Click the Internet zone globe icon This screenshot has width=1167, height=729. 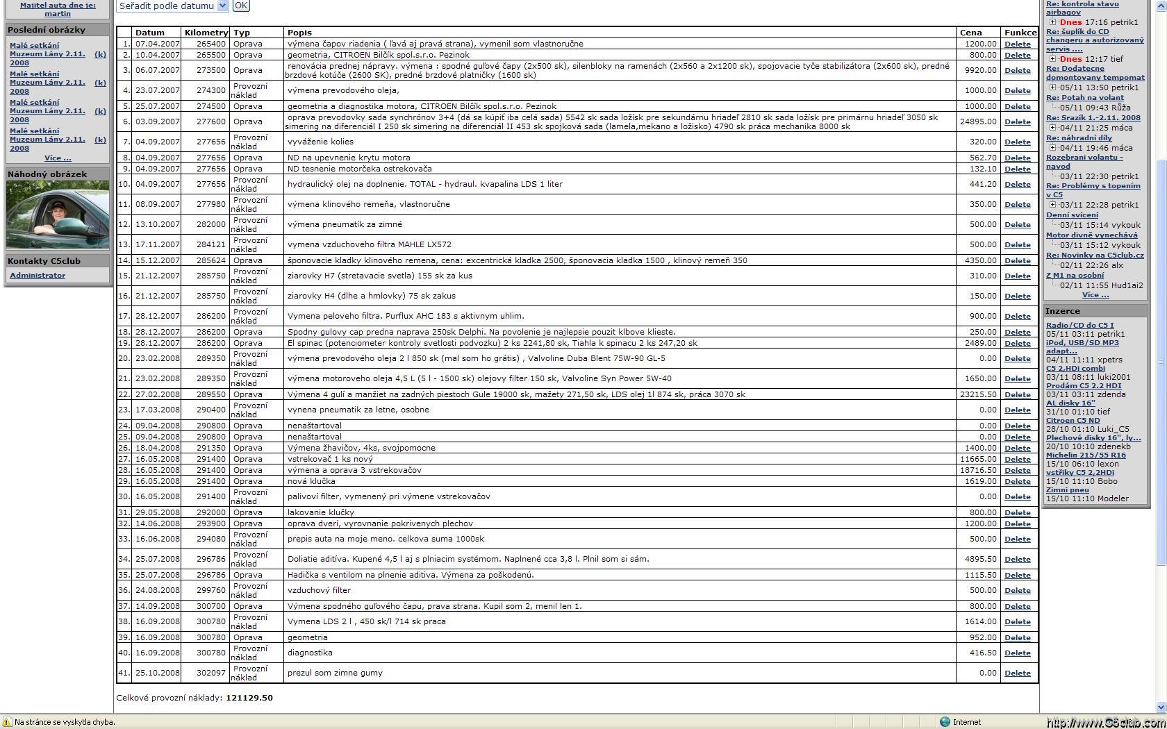(x=945, y=722)
